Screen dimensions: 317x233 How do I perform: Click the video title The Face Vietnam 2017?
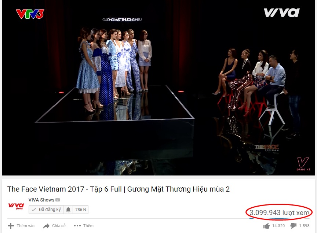(119, 189)
